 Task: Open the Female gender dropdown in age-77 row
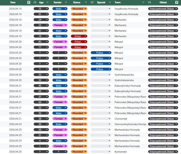tap(60, 47)
